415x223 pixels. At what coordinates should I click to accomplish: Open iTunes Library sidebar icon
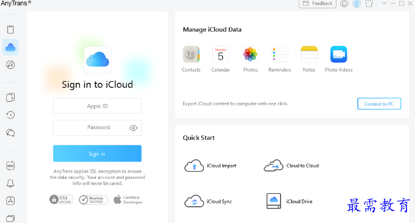pyautogui.click(x=10, y=65)
